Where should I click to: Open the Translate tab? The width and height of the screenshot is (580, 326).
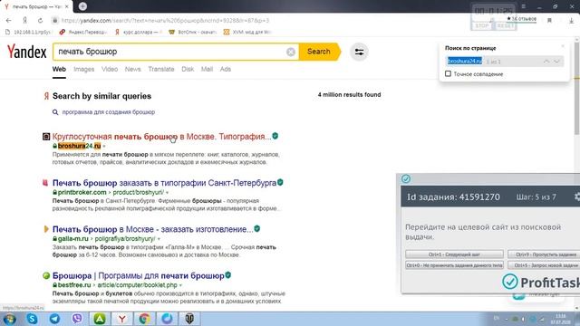coord(161,69)
